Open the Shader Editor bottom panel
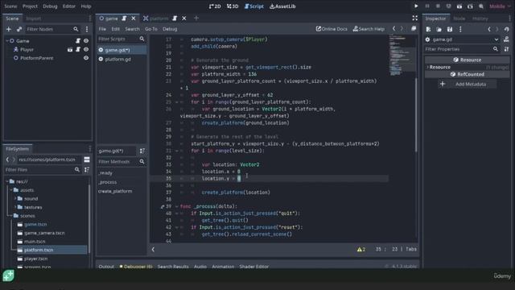 pyautogui.click(x=254, y=267)
